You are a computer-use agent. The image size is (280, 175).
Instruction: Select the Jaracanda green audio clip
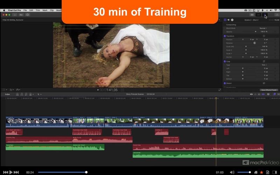coord(198,155)
